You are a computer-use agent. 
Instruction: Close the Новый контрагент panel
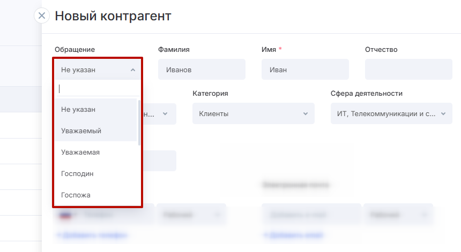click(42, 16)
